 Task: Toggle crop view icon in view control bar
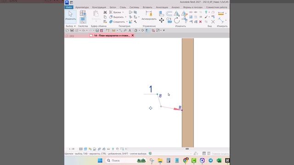coord(99,149)
